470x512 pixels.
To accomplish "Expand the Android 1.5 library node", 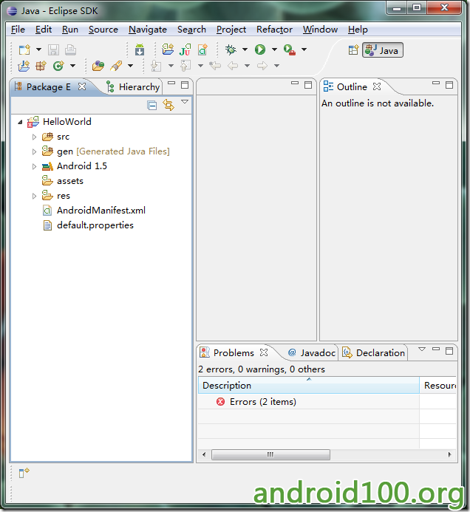I will 34,166.
